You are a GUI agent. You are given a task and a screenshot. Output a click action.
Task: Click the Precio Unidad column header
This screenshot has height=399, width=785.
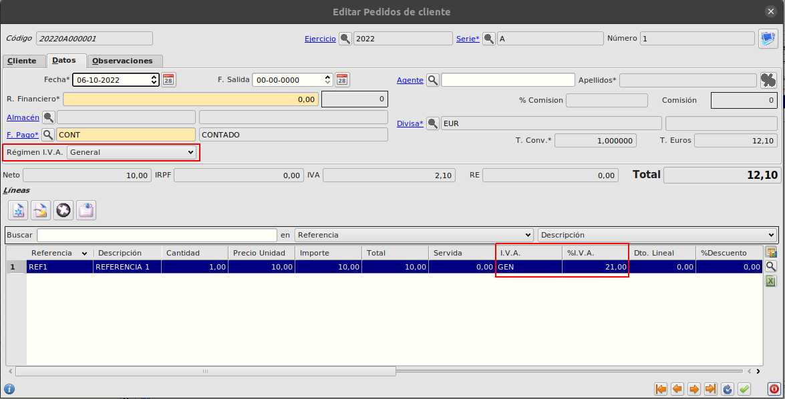point(262,253)
